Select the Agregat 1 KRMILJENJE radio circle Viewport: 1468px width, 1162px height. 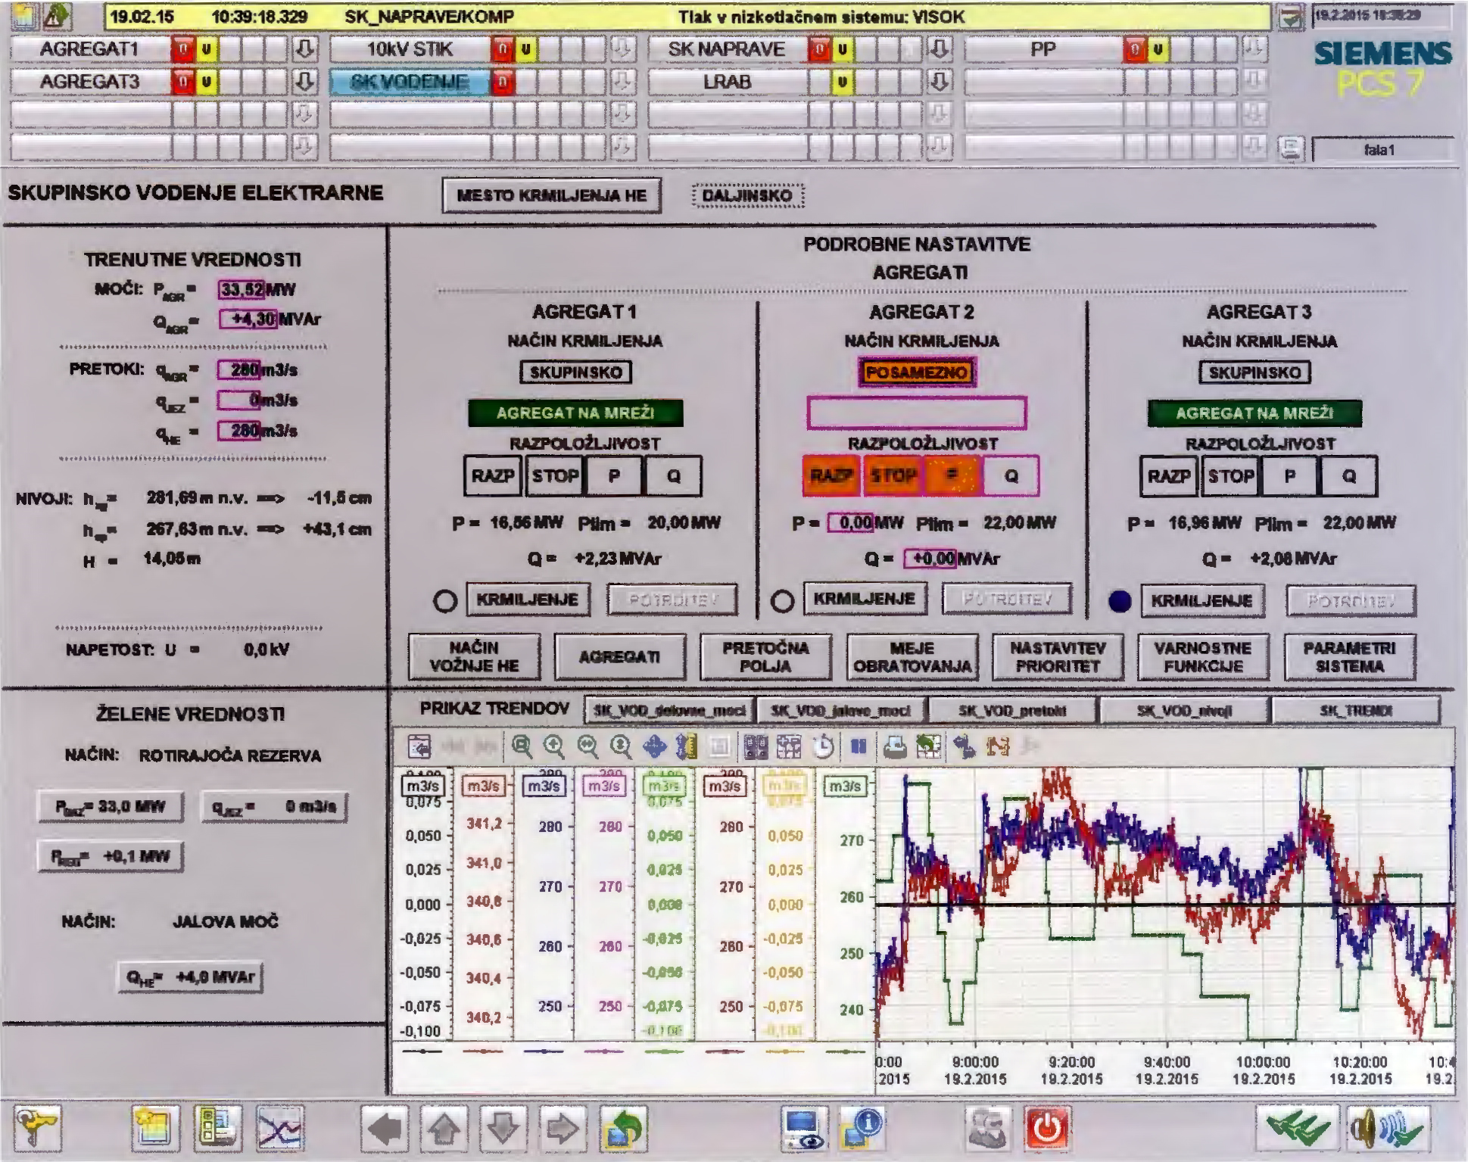tap(445, 601)
